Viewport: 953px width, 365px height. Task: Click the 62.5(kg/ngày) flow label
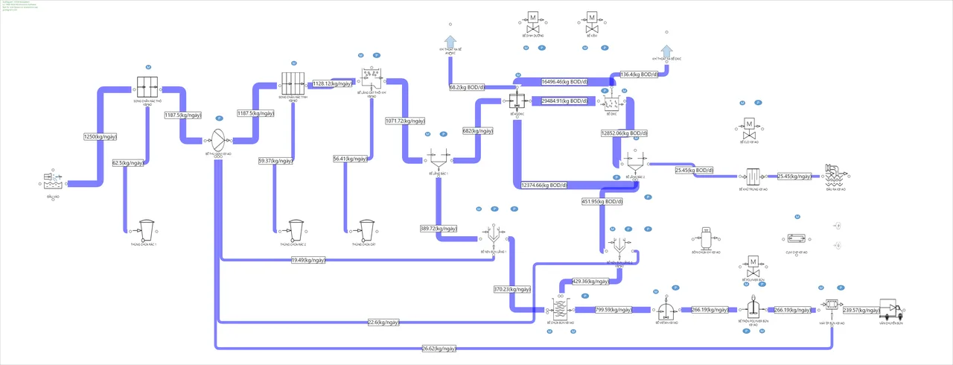pyautogui.click(x=129, y=162)
